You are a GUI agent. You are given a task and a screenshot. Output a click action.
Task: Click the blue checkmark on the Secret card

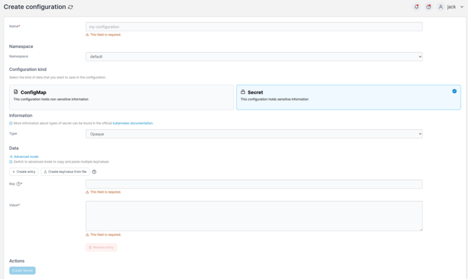pos(455,92)
